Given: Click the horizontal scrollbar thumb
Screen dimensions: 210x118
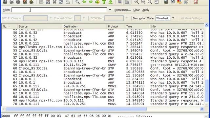Looking at the screenshot, I should tap(76, 109).
